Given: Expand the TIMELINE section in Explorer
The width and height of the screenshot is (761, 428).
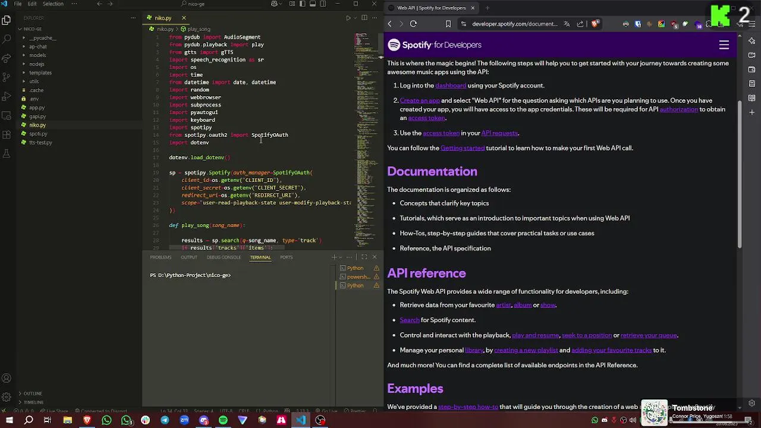Looking at the screenshot, I should (33, 402).
